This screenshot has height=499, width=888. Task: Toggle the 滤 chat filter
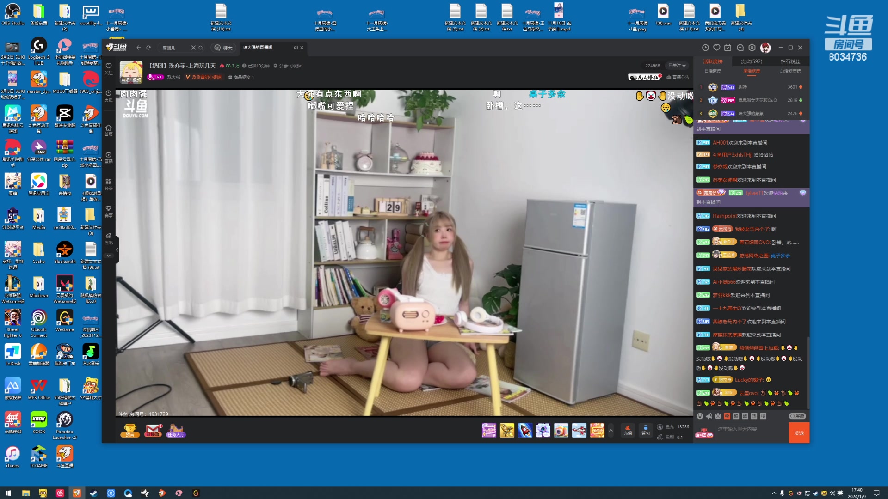click(x=745, y=416)
